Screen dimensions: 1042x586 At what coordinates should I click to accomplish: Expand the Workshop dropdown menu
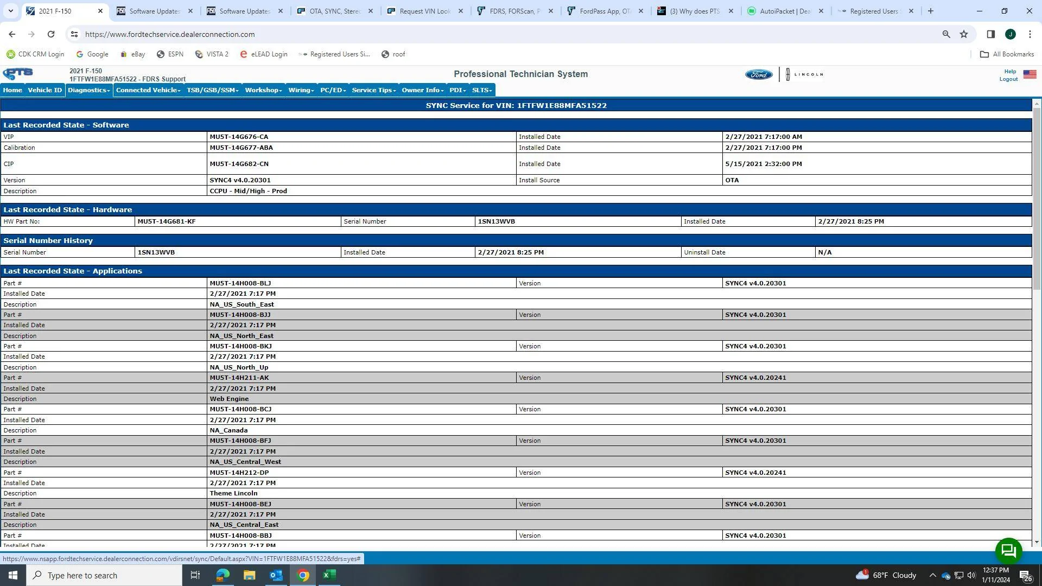[263, 90]
